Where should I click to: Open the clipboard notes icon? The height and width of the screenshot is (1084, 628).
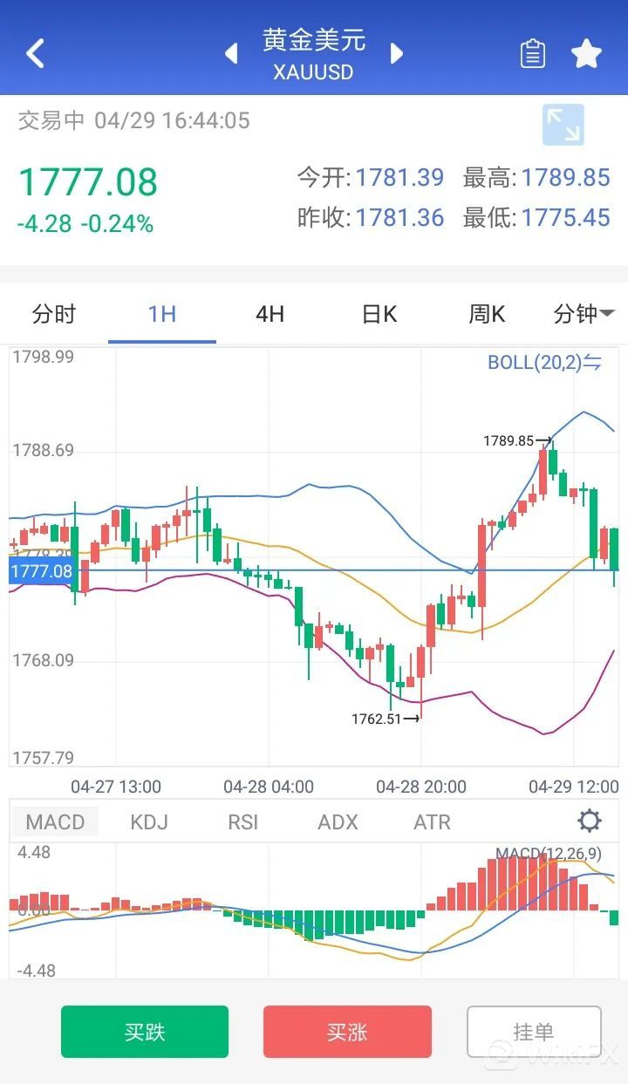point(532,54)
